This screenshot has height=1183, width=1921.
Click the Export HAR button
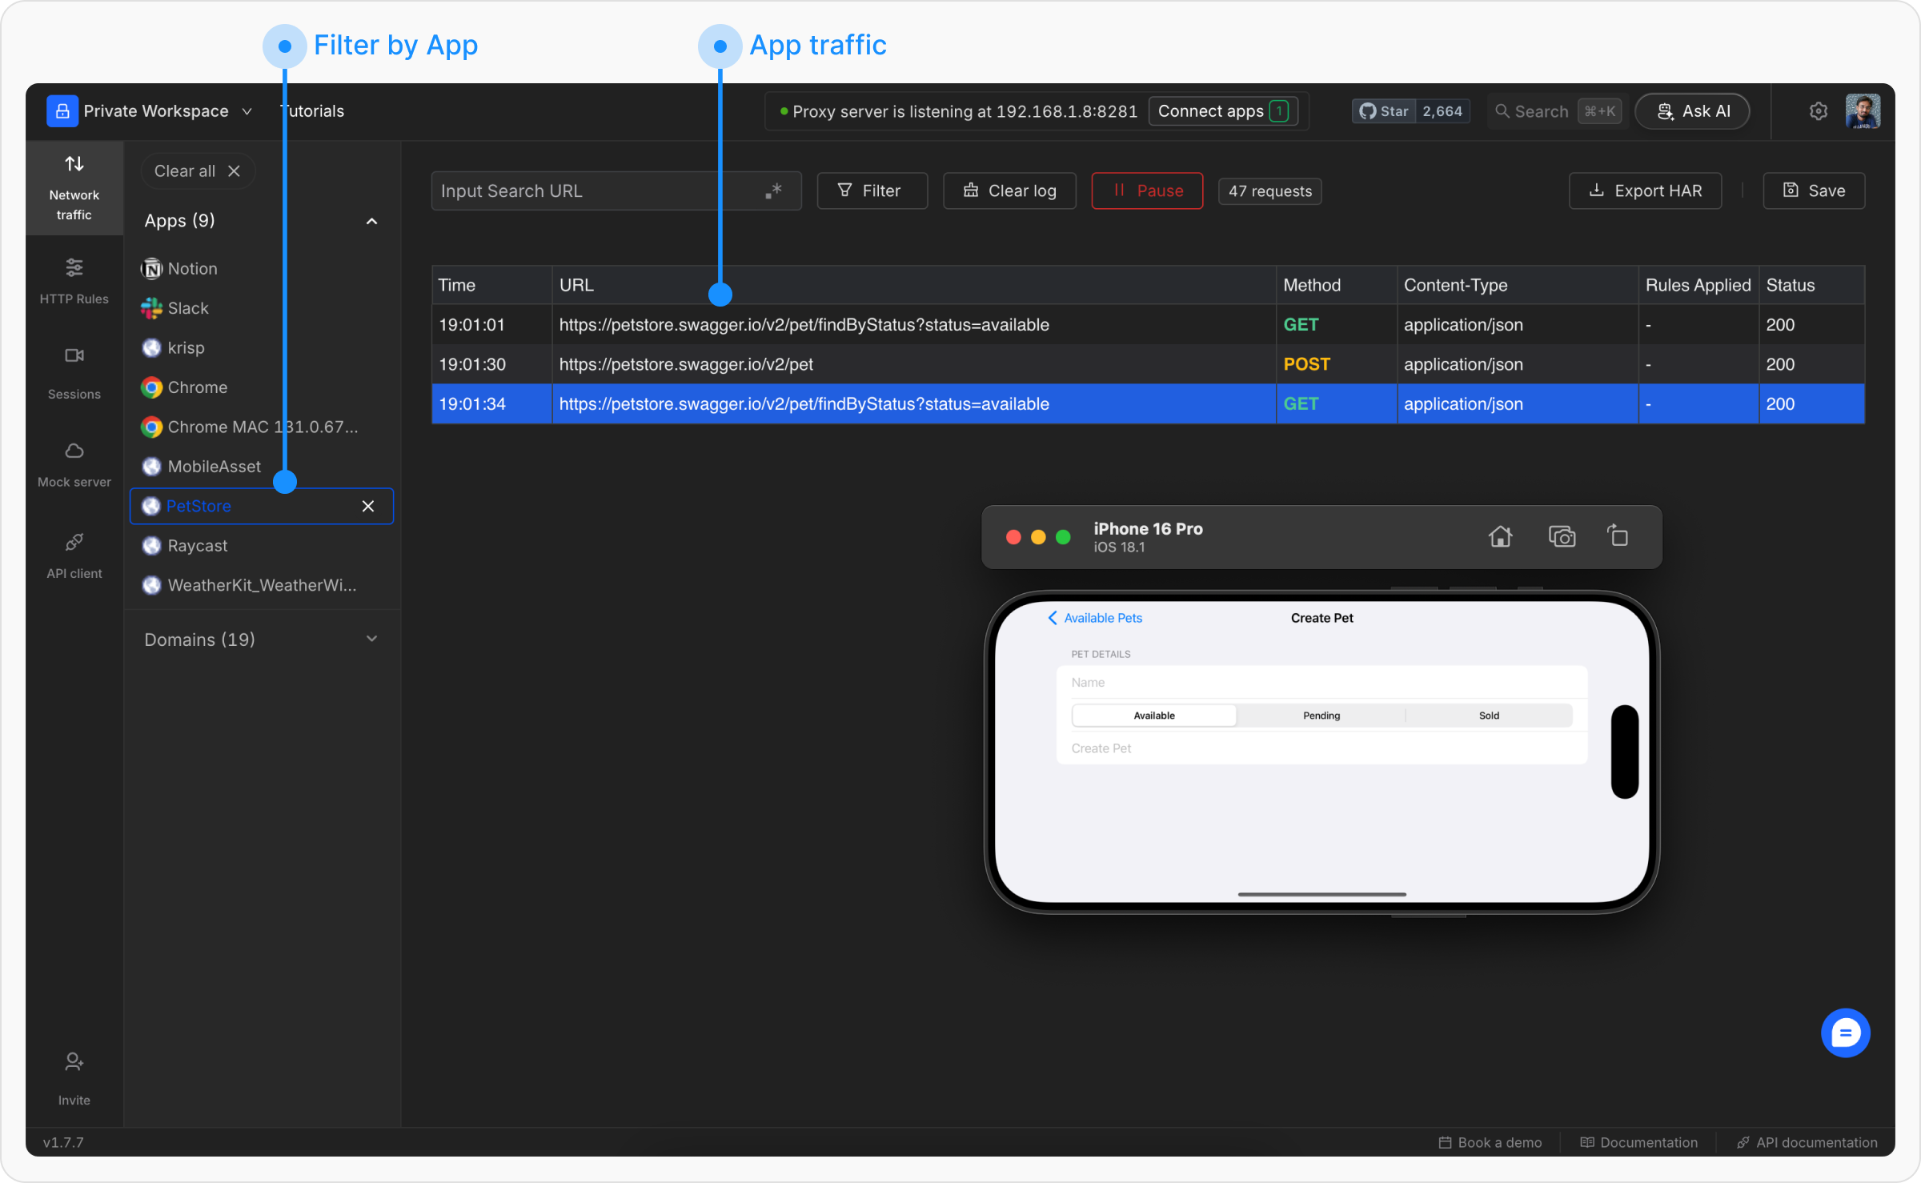click(x=1645, y=190)
